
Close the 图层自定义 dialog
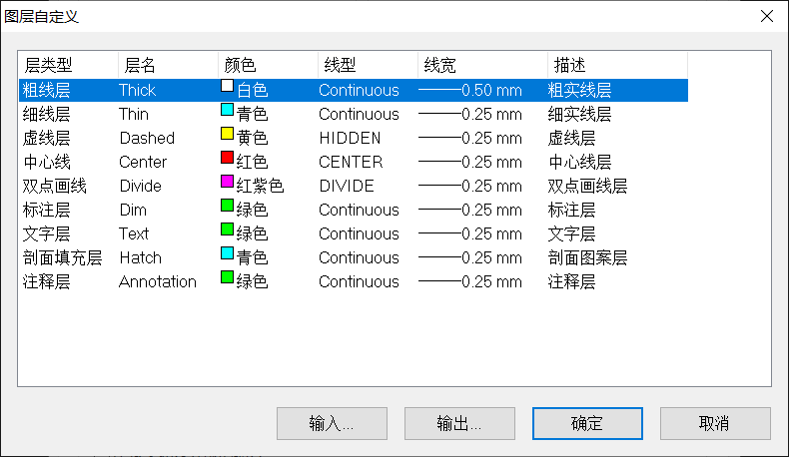pyautogui.click(x=767, y=16)
